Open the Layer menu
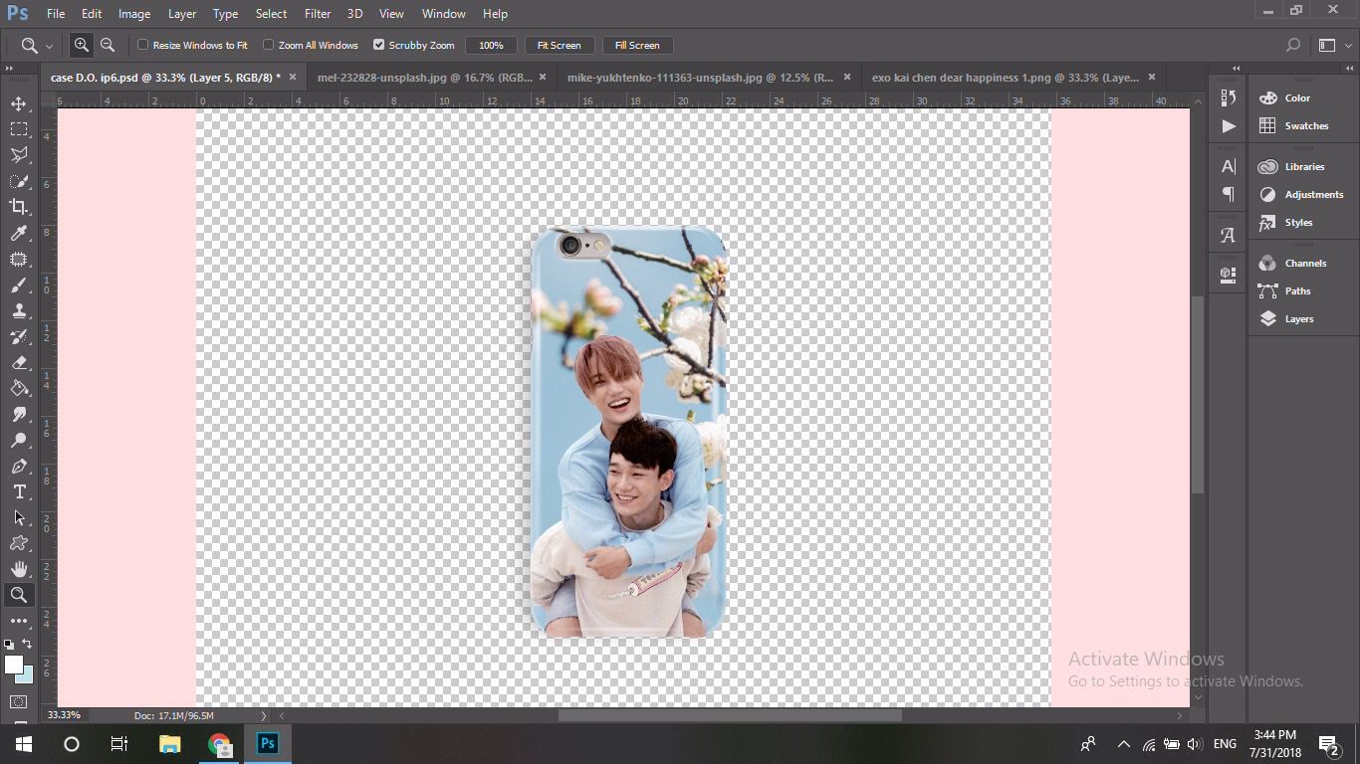This screenshot has height=764, width=1360. point(182,14)
